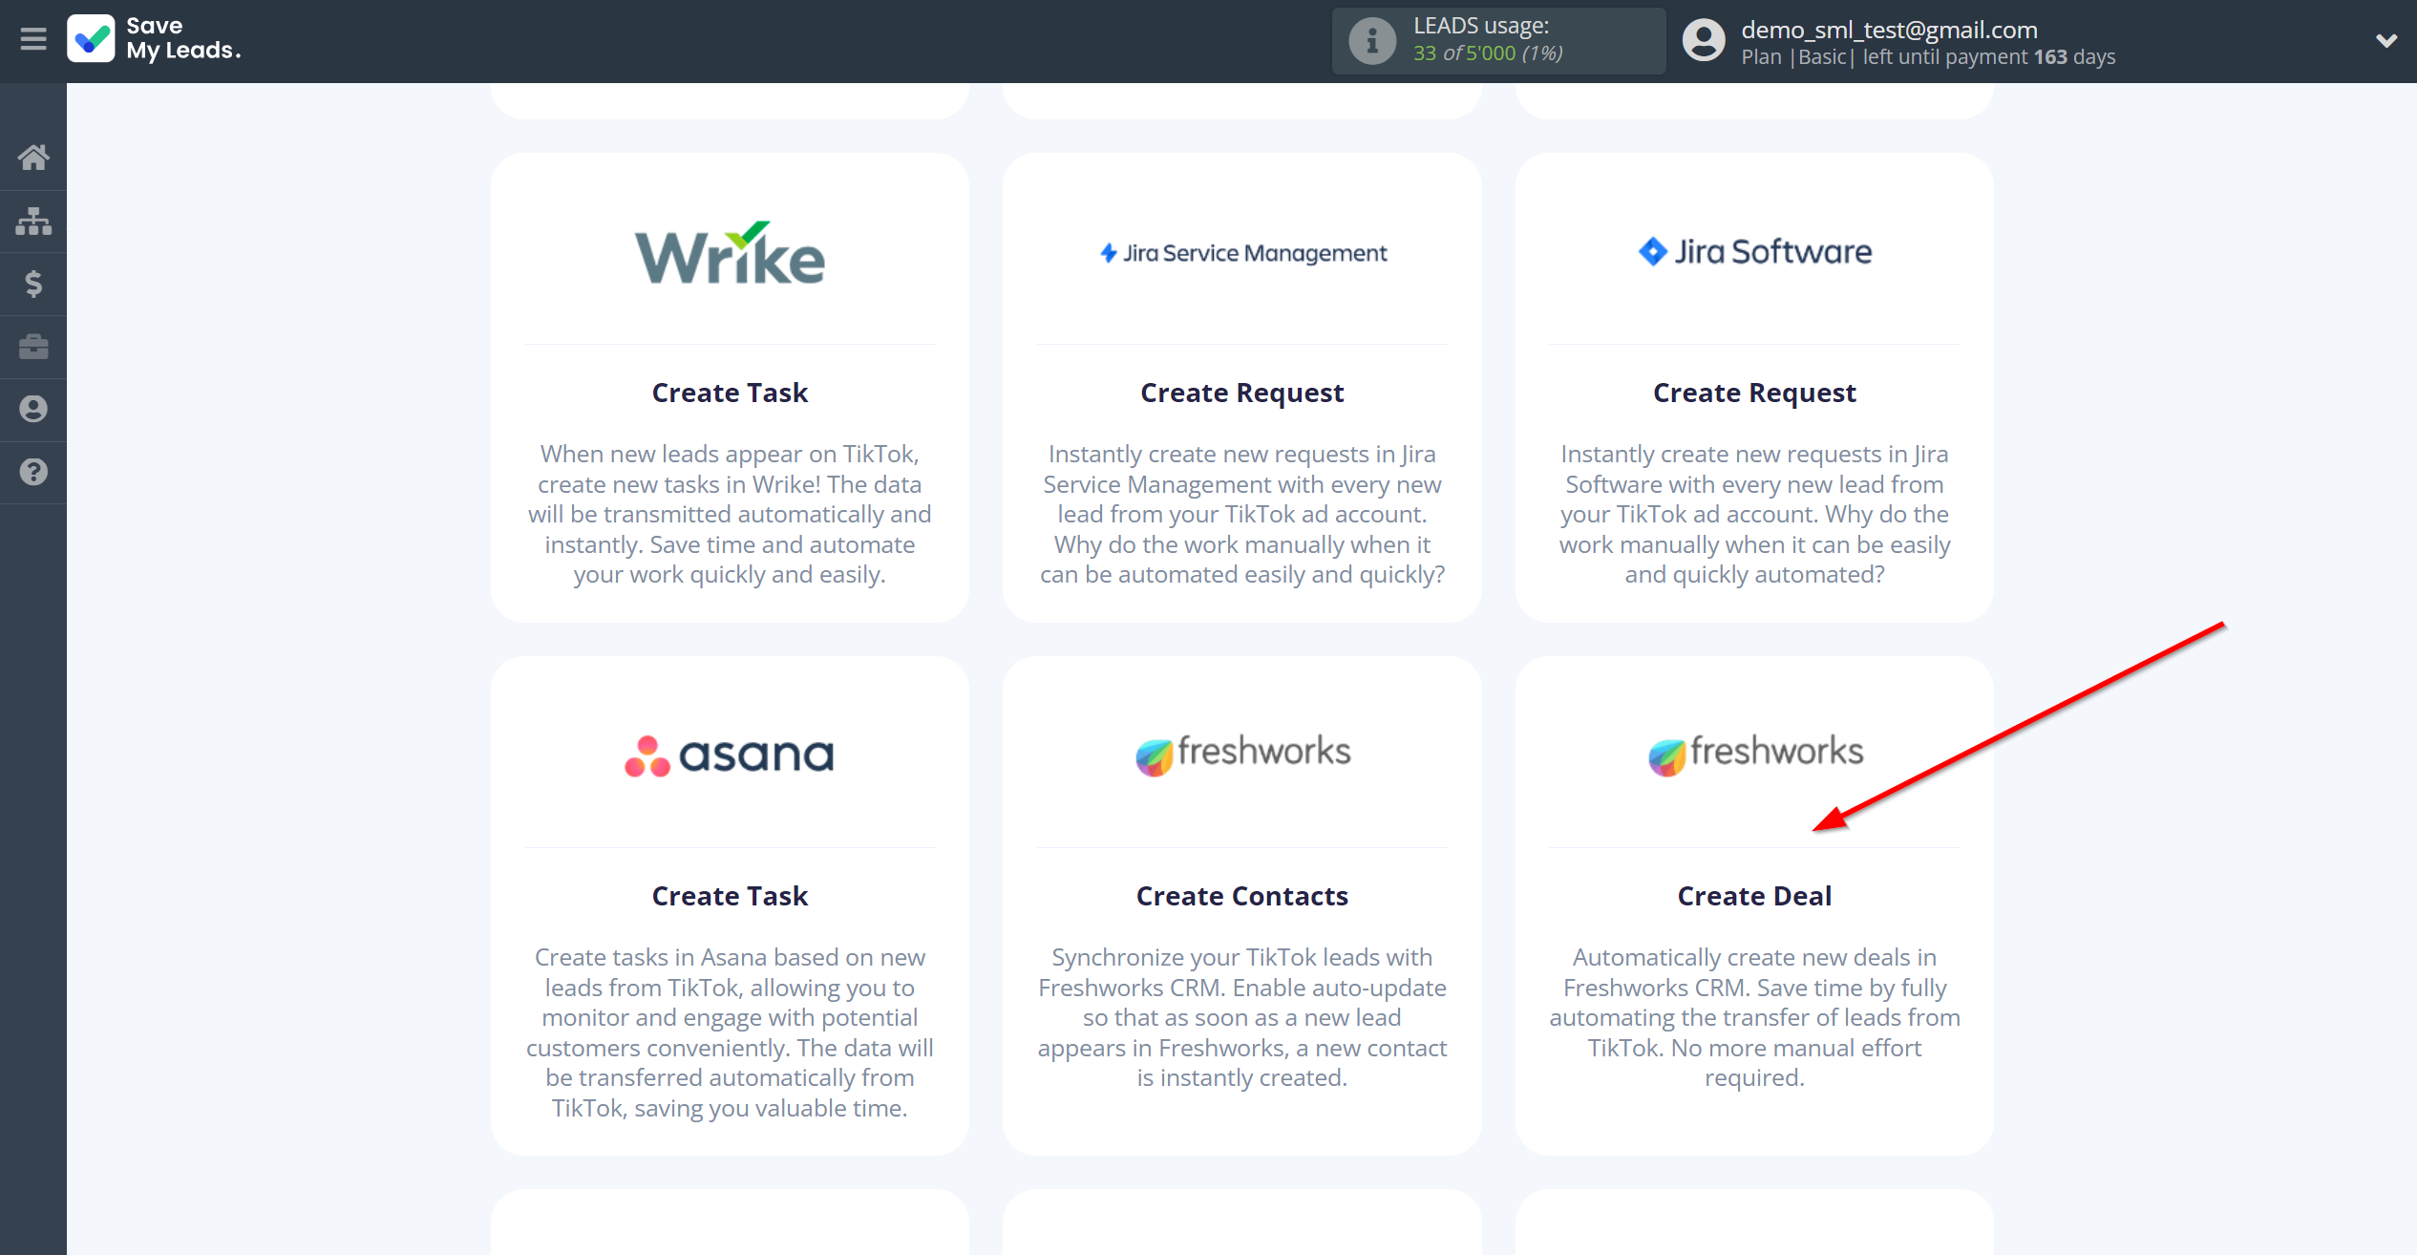Click the LEADS usage info icon
The height and width of the screenshot is (1255, 2417).
point(1372,41)
